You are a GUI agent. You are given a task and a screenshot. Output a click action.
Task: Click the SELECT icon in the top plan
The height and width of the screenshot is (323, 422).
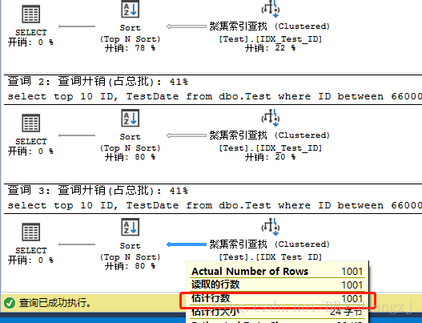pos(31,14)
